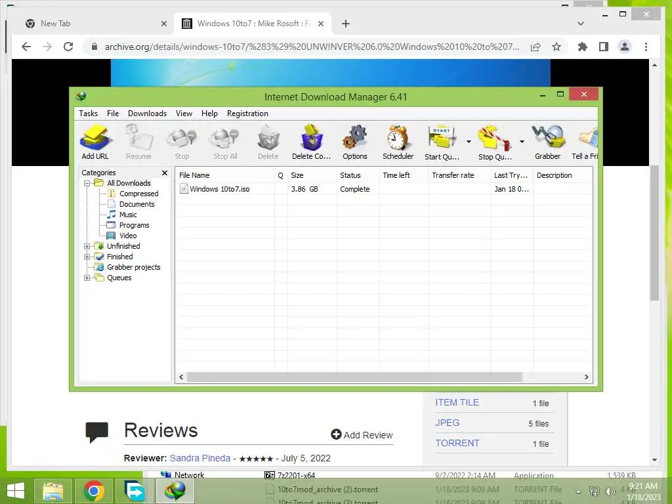Sort by Status column header
The height and width of the screenshot is (504, 672).
pyautogui.click(x=358, y=175)
